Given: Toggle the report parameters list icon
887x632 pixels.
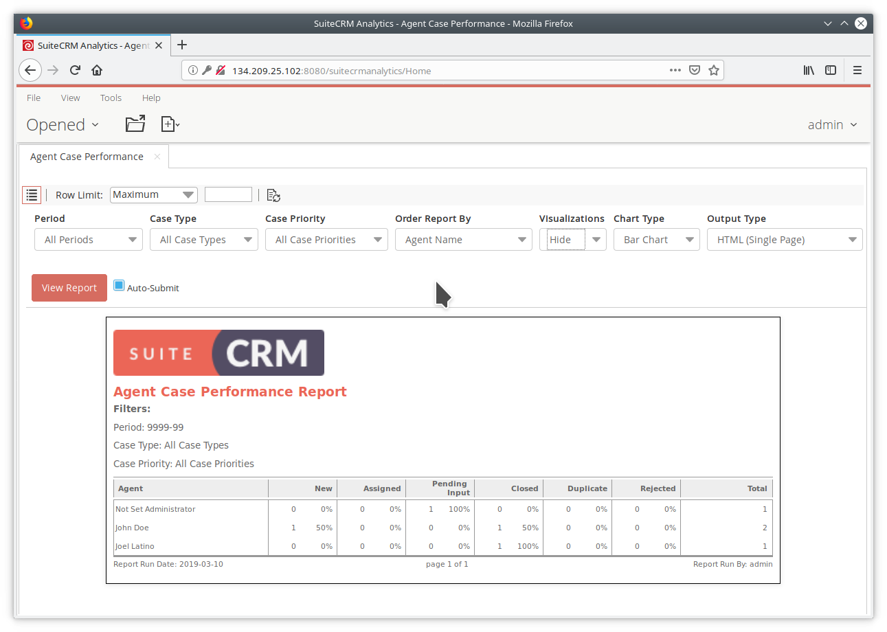Looking at the screenshot, I should (x=32, y=194).
